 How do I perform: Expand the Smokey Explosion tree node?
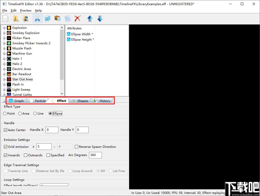pyautogui.click(x=4, y=33)
